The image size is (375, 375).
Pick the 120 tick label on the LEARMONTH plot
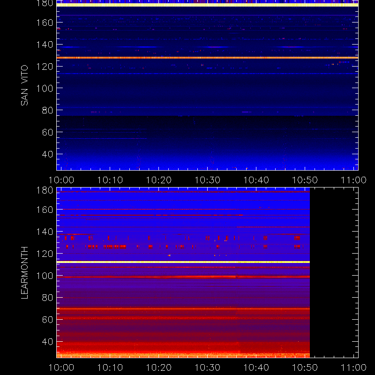pos(45,254)
